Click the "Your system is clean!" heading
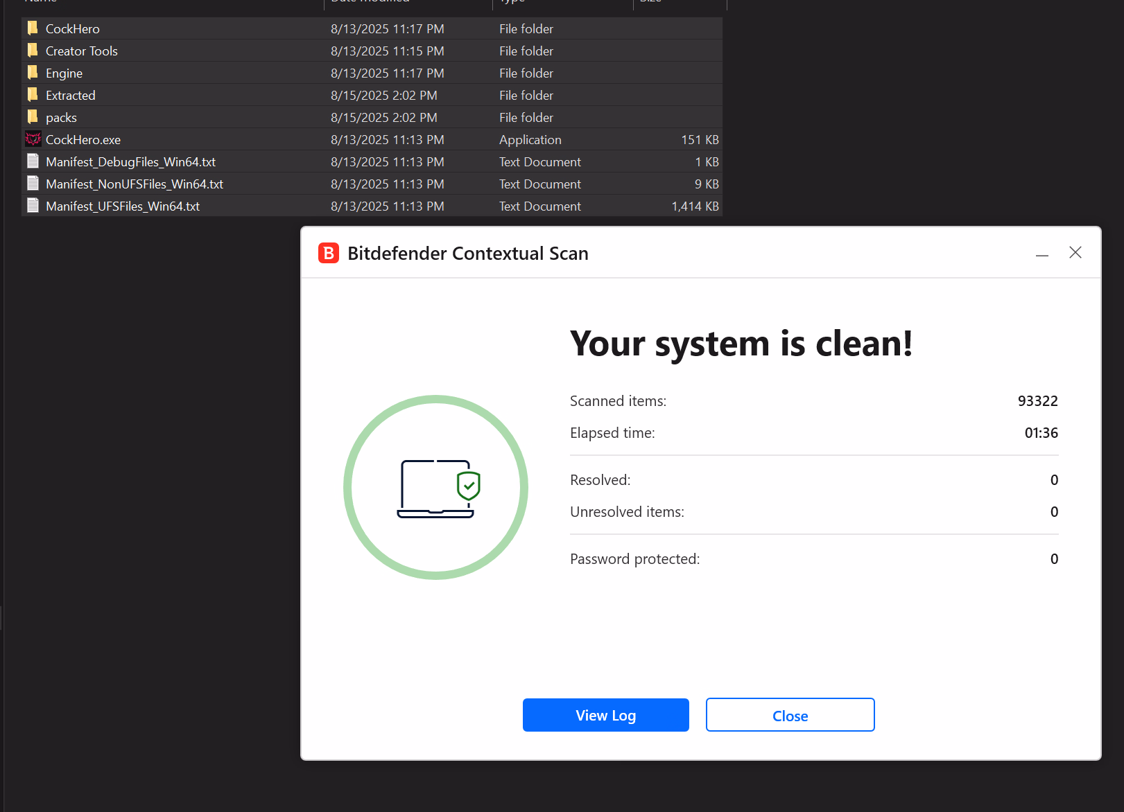 click(741, 344)
